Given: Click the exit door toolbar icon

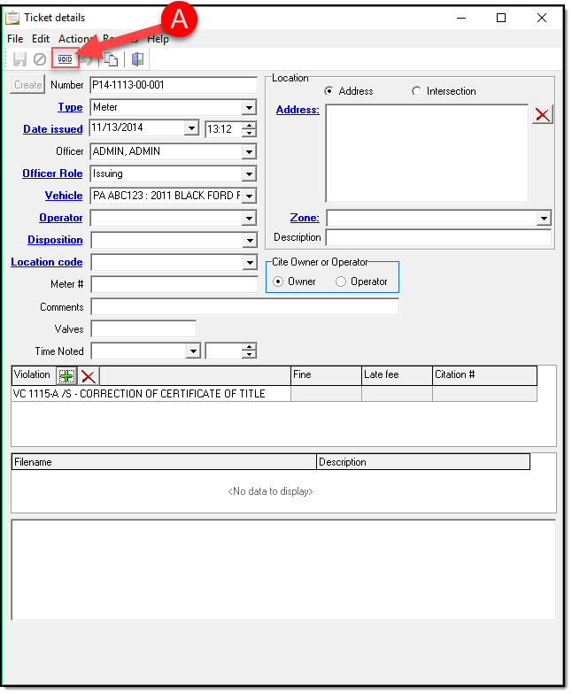Looking at the screenshot, I should pyautogui.click(x=137, y=59).
